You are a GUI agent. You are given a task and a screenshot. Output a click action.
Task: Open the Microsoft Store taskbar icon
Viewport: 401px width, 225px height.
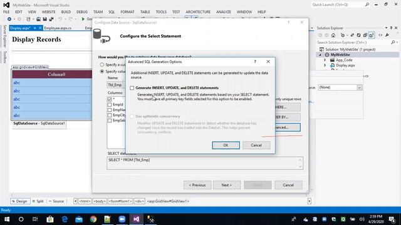click(x=50, y=219)
